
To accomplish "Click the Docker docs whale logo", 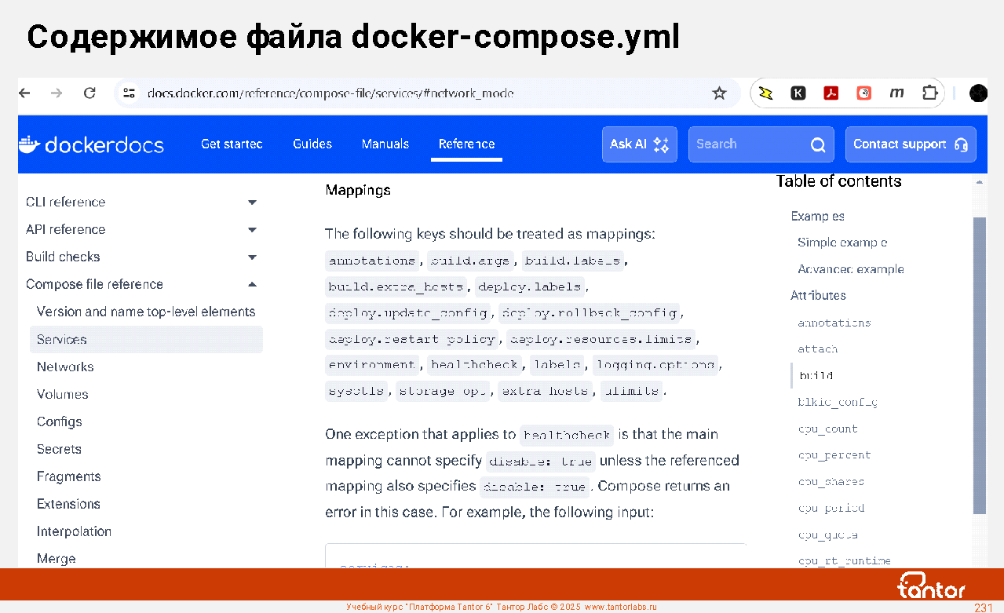I will [x=28, y=144].
